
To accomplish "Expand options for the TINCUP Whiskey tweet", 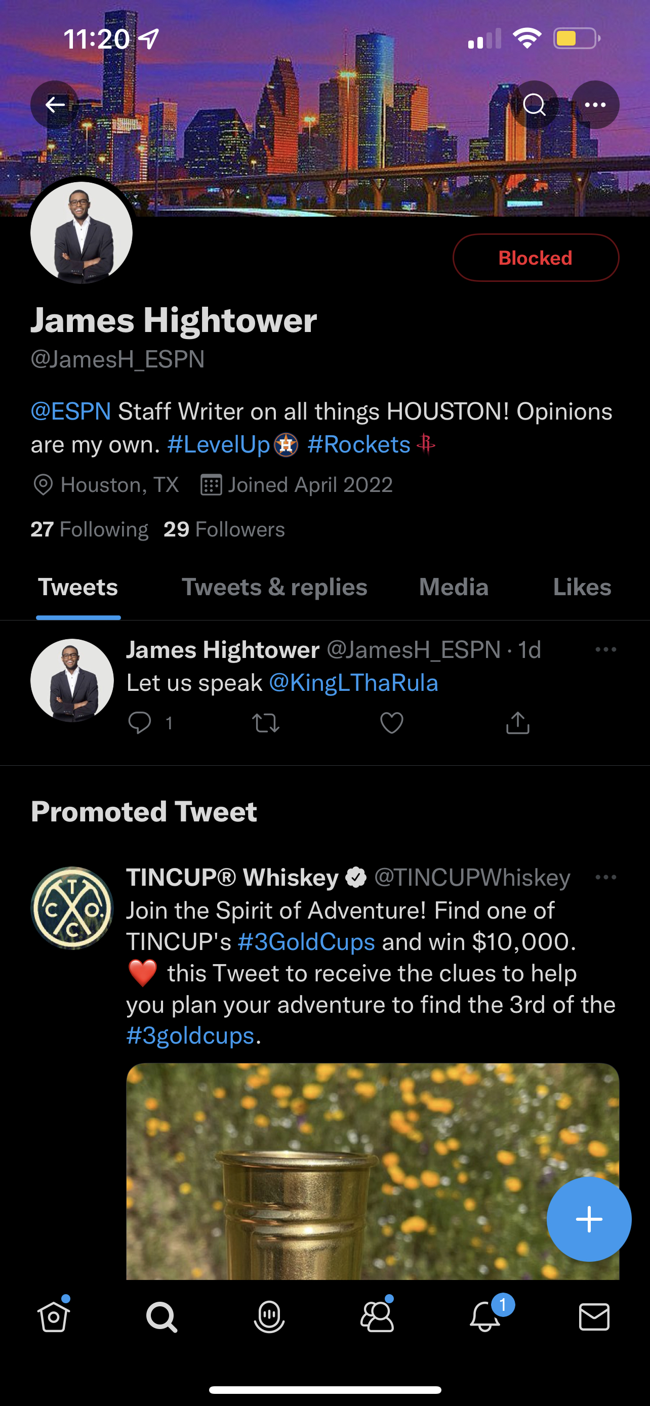I will tap(606, 877).
